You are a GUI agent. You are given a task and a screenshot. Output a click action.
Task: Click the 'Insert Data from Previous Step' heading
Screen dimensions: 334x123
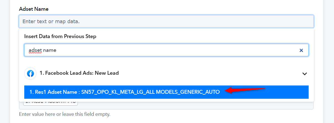point(60,36)
